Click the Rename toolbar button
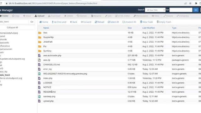Screen dimensions: 201x113 [x=96, y=16]
